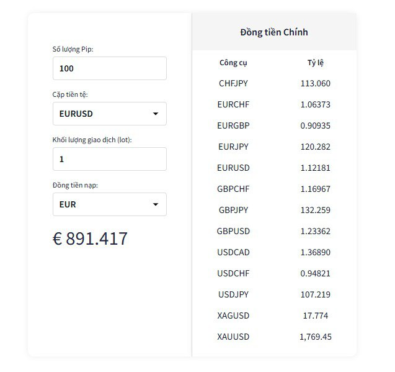Click the Đồng tiền Chính tab header
Screen dimensions: 395x372
(x=274, y=32)
